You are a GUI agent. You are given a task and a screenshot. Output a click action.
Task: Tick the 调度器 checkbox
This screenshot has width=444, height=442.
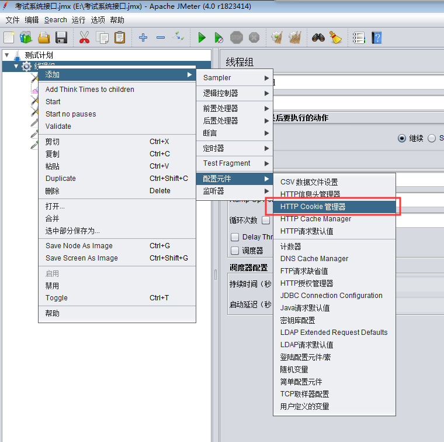click(235, 250)
